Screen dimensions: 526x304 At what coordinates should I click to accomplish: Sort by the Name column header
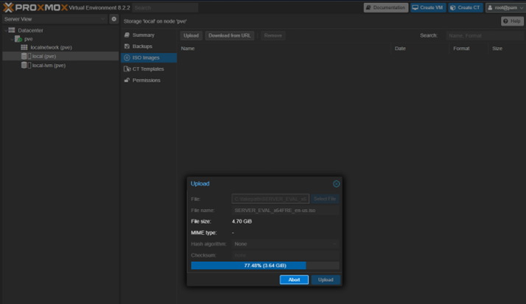click(284, 49)
